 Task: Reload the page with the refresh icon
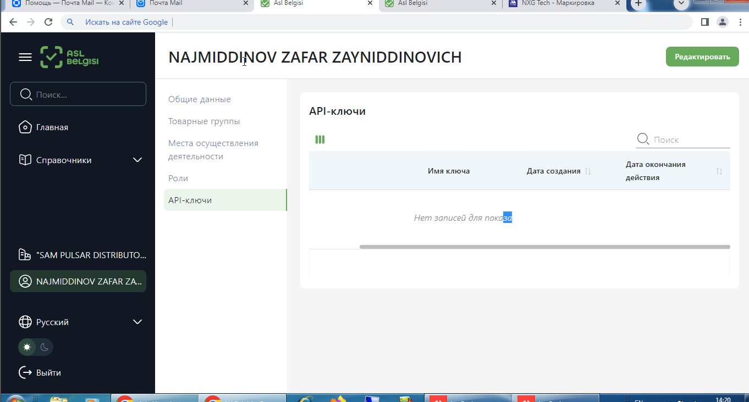(x=48, y=22)
